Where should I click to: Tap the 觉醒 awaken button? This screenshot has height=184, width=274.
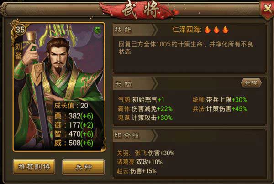[x=251, y=83]
